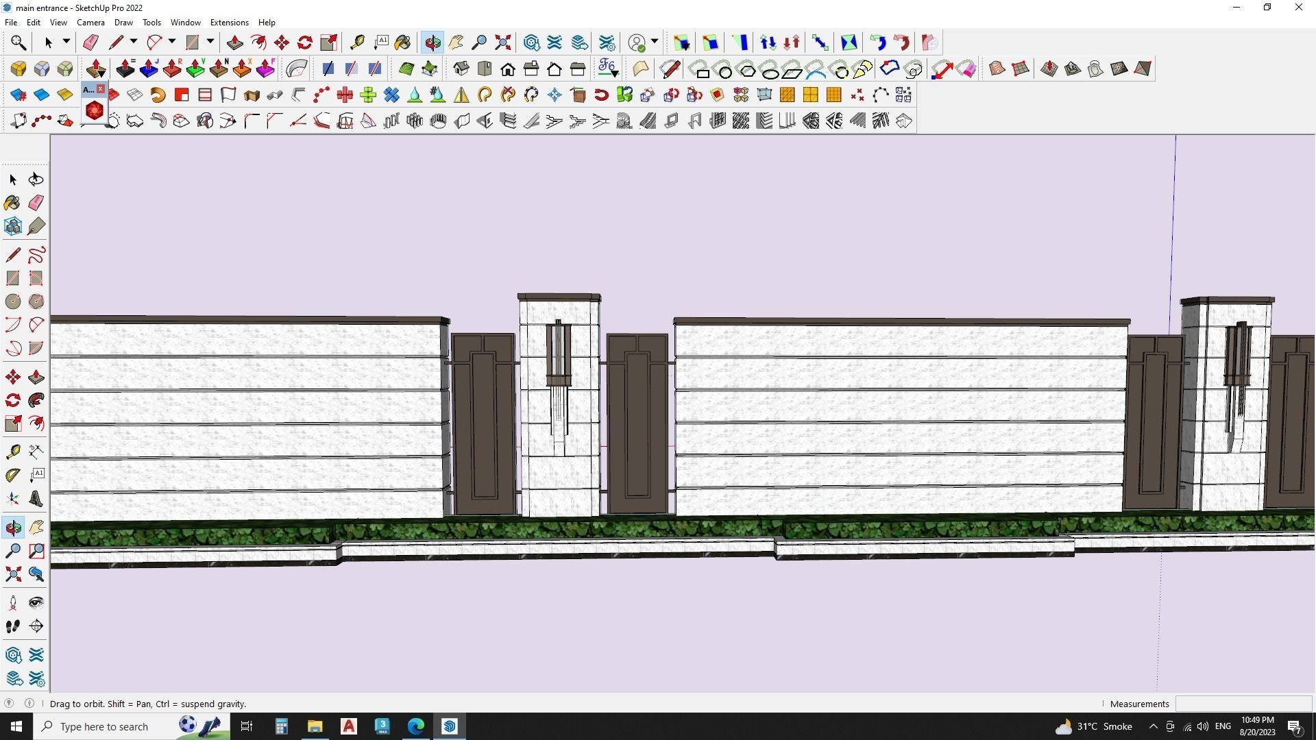Select the 3D Text tool

coord(36,500)
